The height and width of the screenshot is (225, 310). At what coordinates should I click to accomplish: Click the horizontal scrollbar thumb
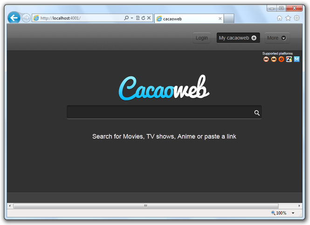coord(146,206)
